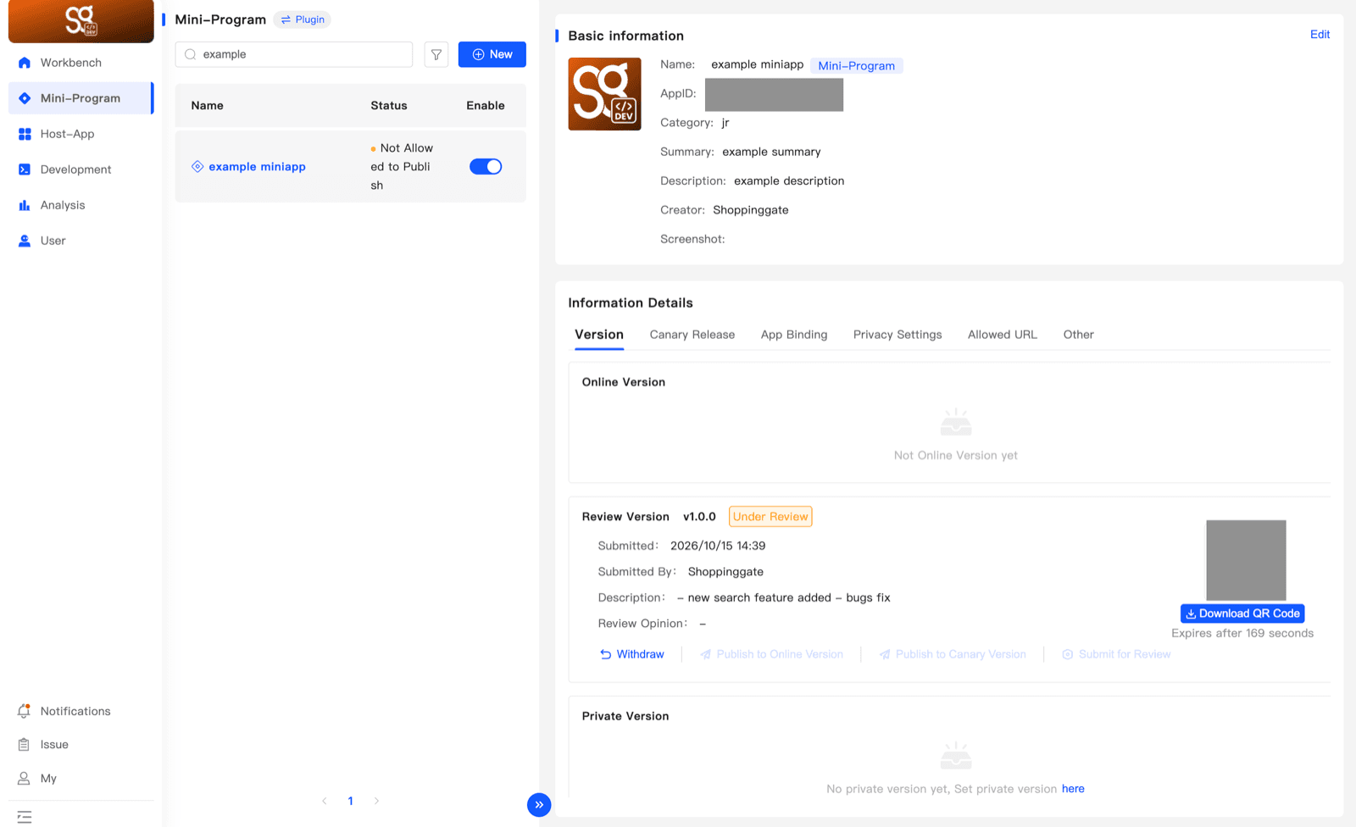Click the SG Dev logo in sidebar
Image resolution: width=1356 pixels, height=827 pixels.
pyautogui.click(x=81, y=20)
